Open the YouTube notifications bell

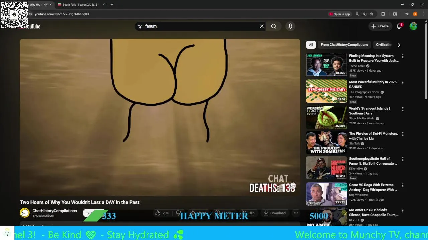click(399, 26)
